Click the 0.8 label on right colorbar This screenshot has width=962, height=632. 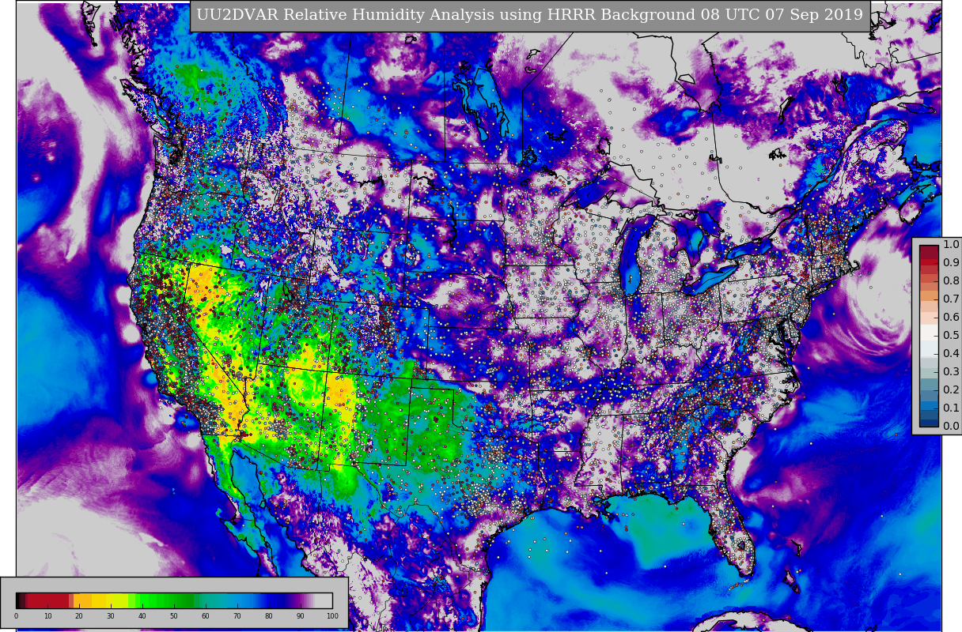pyautogui.click(x=950, y=280)
